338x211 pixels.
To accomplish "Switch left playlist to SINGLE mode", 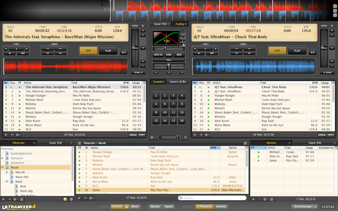I will 133,135.
